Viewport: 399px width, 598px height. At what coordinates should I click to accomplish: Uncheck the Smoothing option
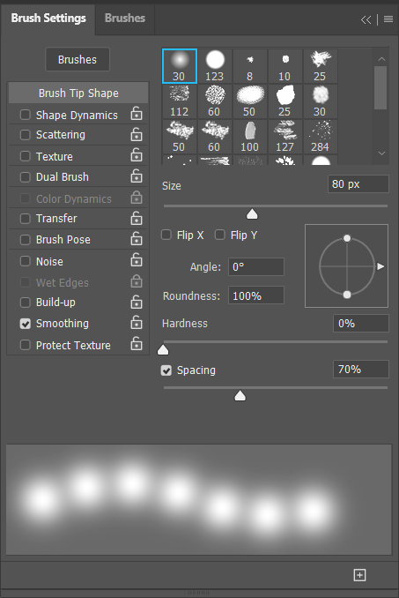26,324
